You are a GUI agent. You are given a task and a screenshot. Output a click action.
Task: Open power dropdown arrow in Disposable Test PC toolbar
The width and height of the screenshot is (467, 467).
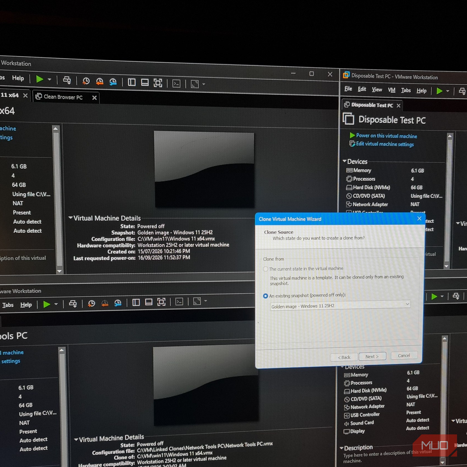point(448,91)
